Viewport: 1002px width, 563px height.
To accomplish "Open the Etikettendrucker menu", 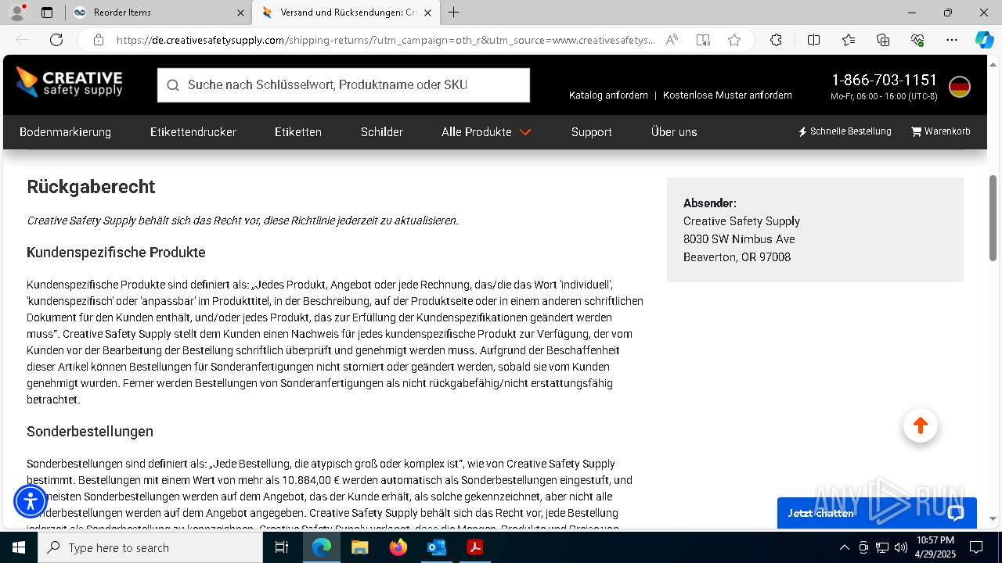I will click(193, 132).
